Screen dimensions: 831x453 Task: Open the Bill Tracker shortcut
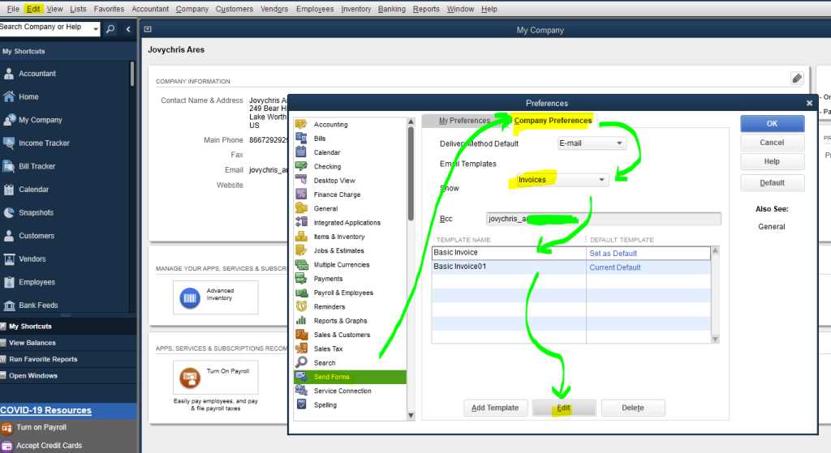(x=37, y=166)
